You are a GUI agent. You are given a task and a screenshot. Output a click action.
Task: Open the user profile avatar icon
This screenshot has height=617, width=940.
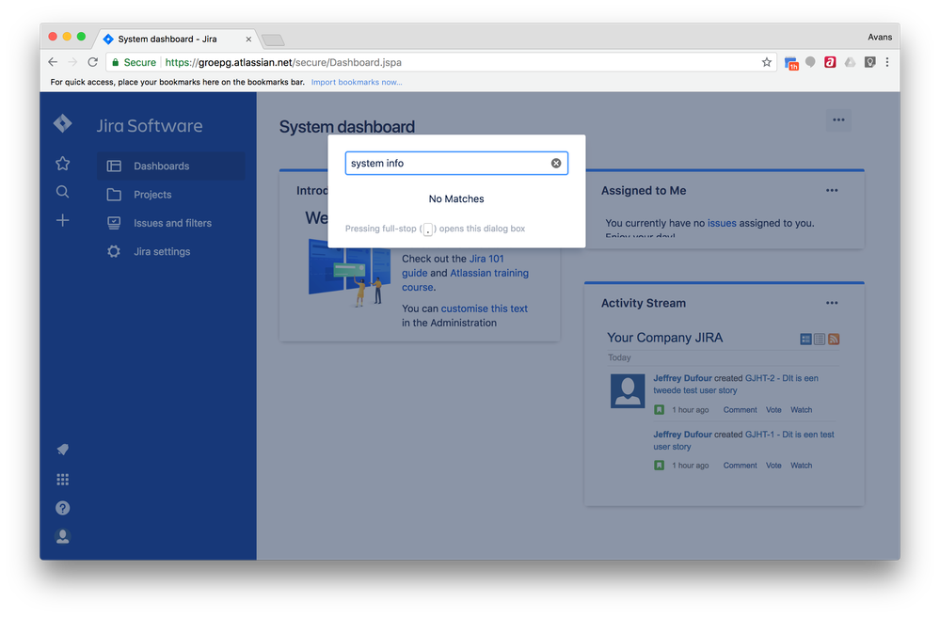[x=62, y=536]
